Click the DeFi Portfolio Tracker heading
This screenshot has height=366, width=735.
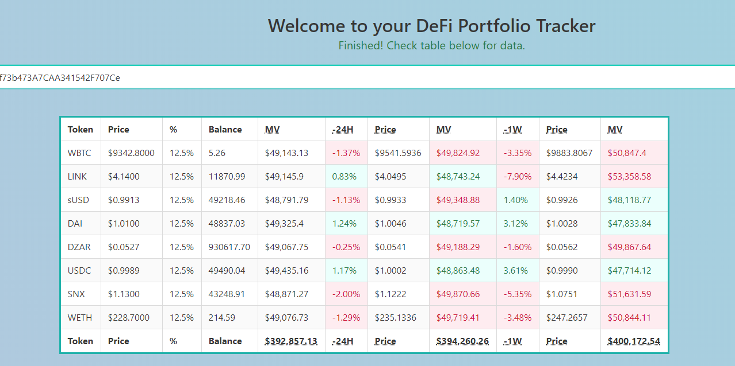pyautogui.click(x=431, y=26)
